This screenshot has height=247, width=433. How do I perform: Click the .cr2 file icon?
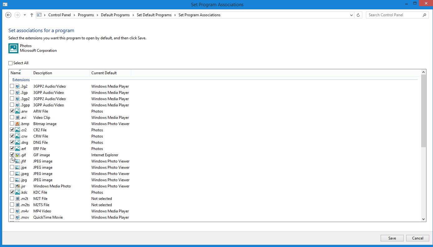[x=17, y=130]
